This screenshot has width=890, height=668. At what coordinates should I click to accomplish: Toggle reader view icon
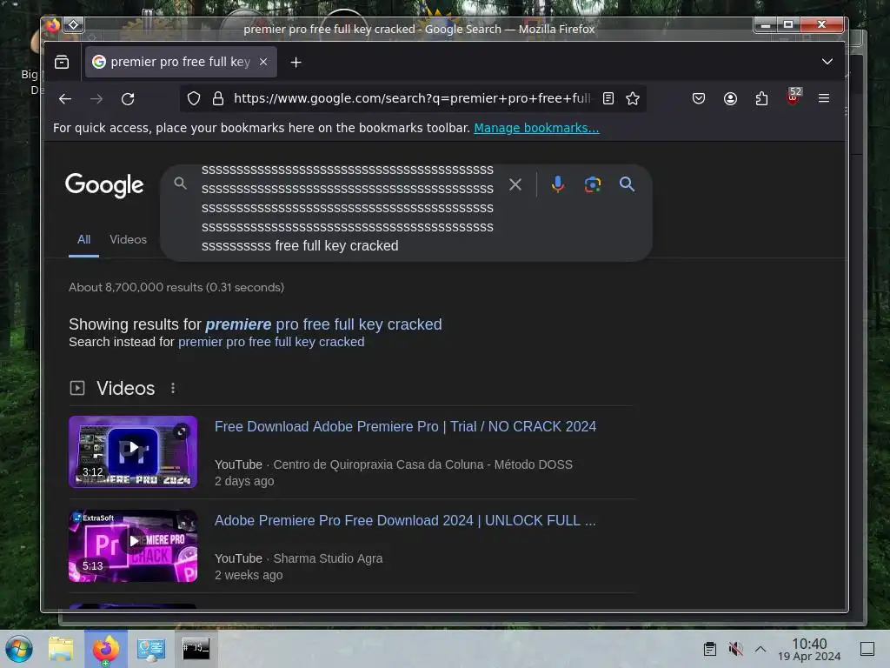(x=608, y=99)
